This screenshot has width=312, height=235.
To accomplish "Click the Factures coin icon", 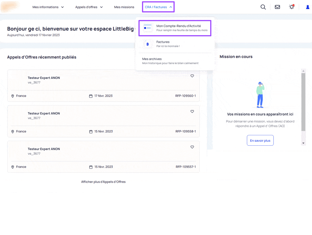I will [148, 44].
